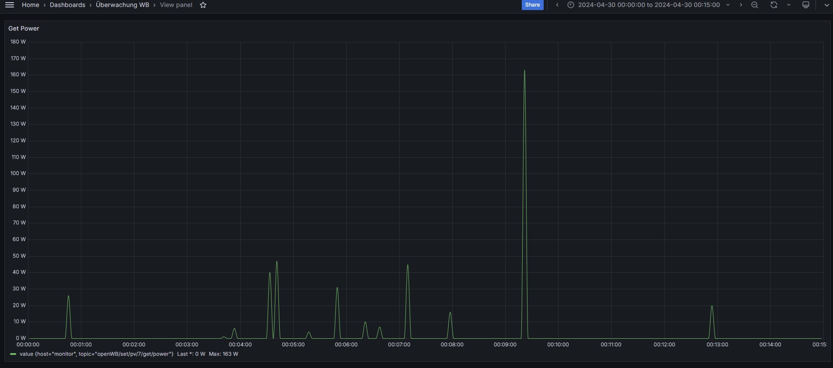Image resolution: width=833 pixels, height=368 pixels.
Task: Cycle the kiosk view mode
Action: pyautogui.click(x=805, y=5)
